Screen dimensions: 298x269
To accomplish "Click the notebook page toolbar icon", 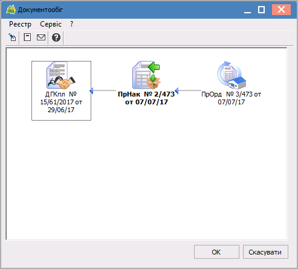I will pyautogui.click(x=27, y=37).
